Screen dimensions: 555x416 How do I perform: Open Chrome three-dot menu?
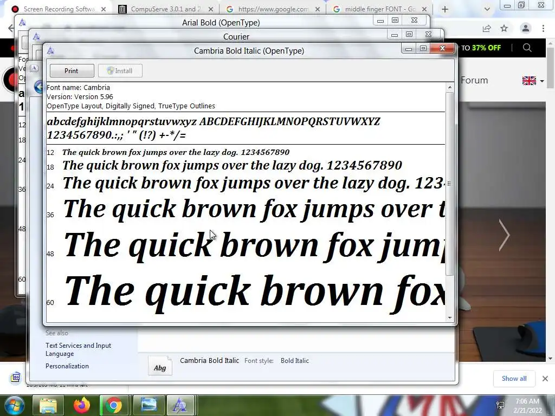click(x=543, y=28)
